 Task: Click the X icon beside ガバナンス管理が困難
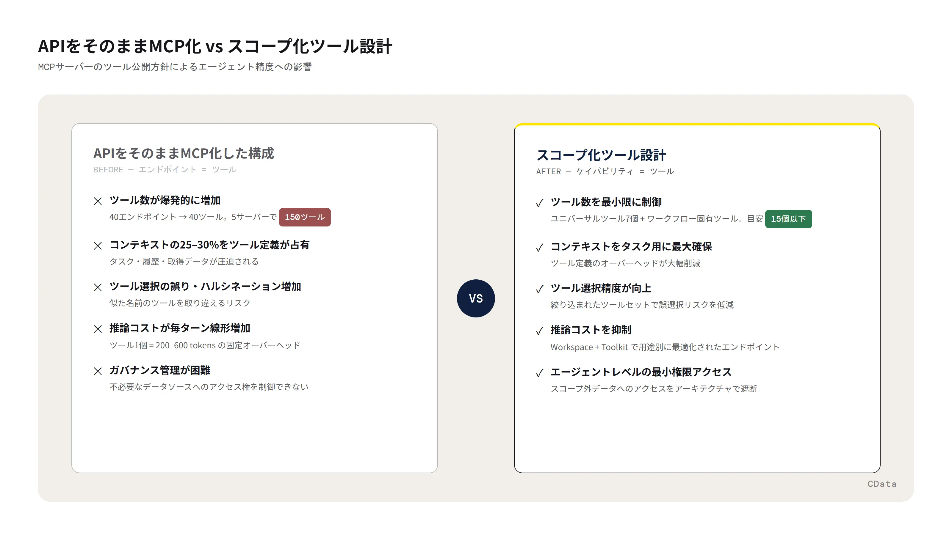tap(98, 371)
